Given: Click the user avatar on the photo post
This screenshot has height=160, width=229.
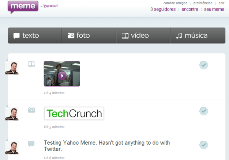Looking at the screenshot, I should point(12,114).
